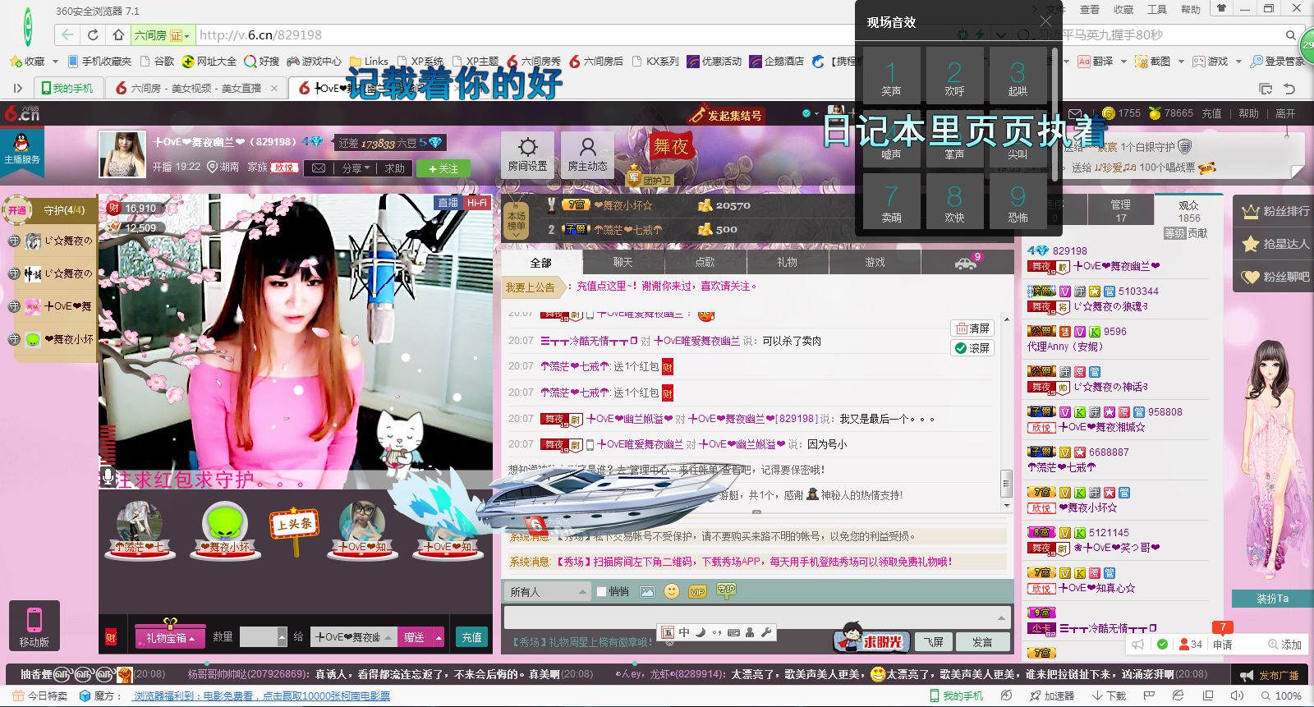Play the 欢呼 sound effect button
Image resolution: width=1314 pixels, height=707 pixels.
[954, 76]
